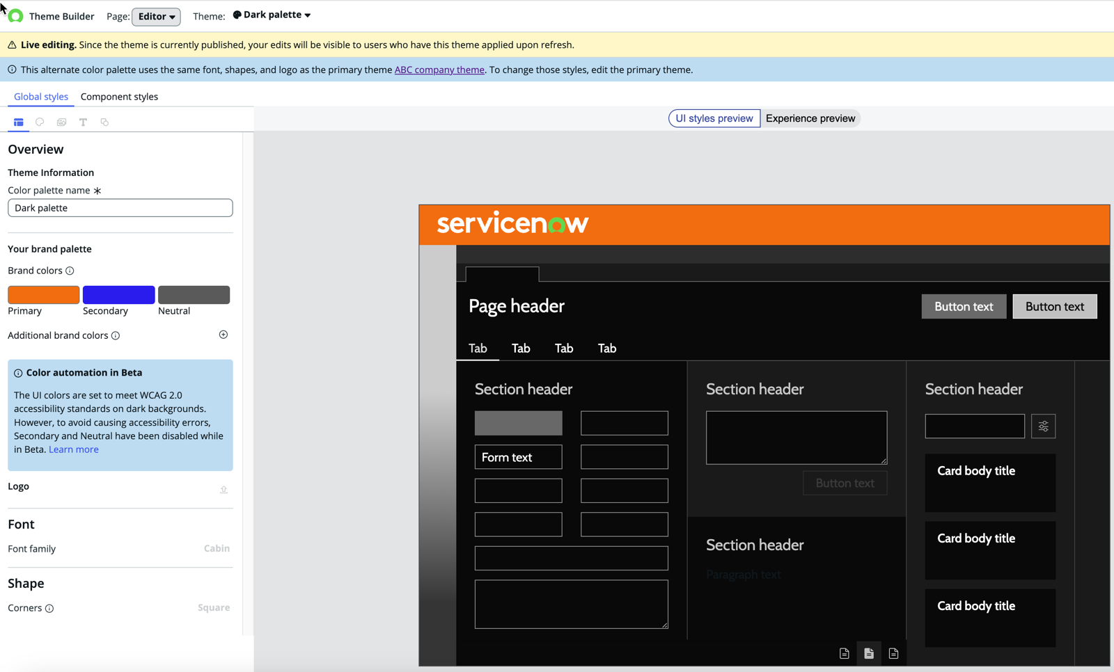Open the images icon tab
Screen dimensions: 1114x672
pyautogui.click(x=61, y=122)
